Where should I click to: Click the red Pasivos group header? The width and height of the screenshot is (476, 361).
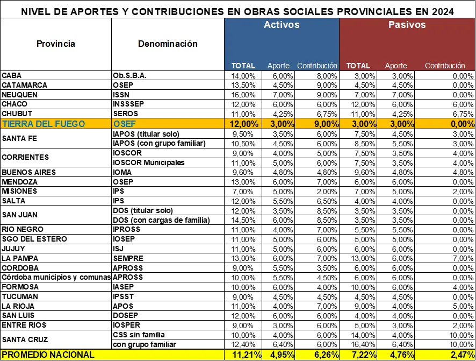407,25
